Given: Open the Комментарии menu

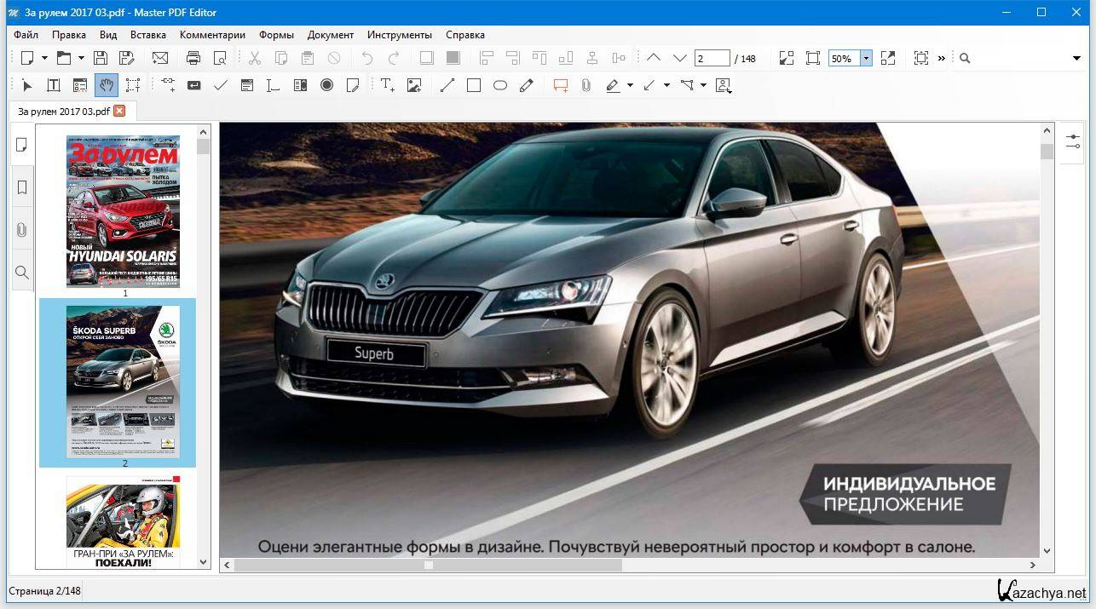Looking at the screenshot, I should pos(212,35).
